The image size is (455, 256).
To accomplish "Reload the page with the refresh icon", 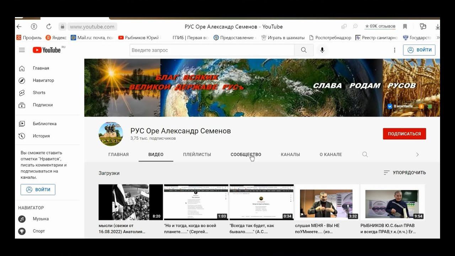I will coord(49,27).
